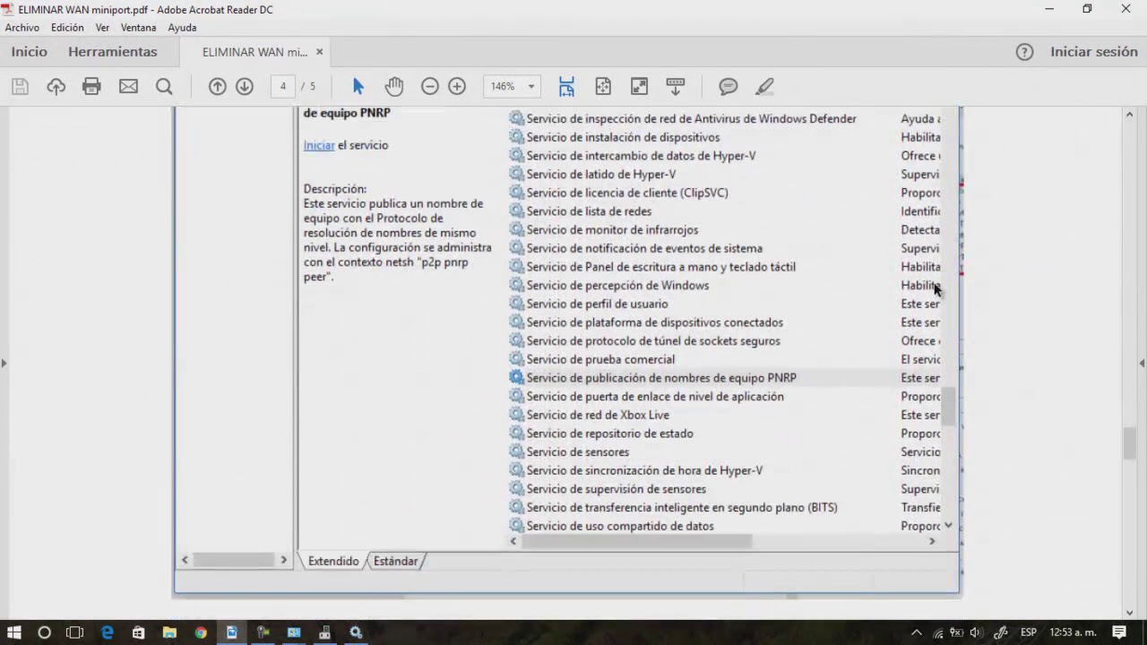Click the ESP language indicator

1029,632
